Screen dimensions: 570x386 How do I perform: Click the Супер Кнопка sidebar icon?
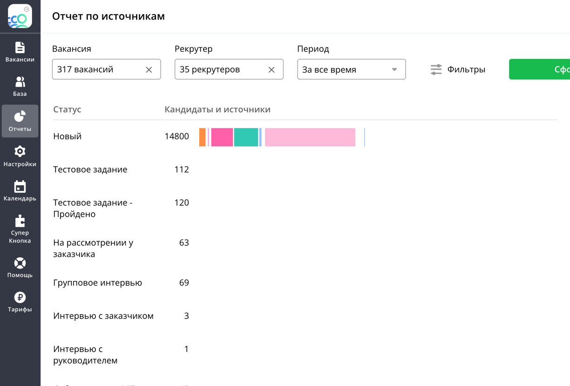pos(20,220)
